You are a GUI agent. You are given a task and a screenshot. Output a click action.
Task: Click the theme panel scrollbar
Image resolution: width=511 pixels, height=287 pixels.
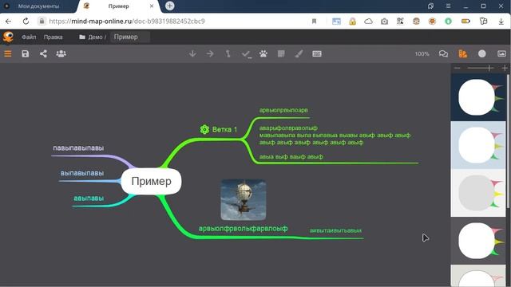click(x=508, y=141)
